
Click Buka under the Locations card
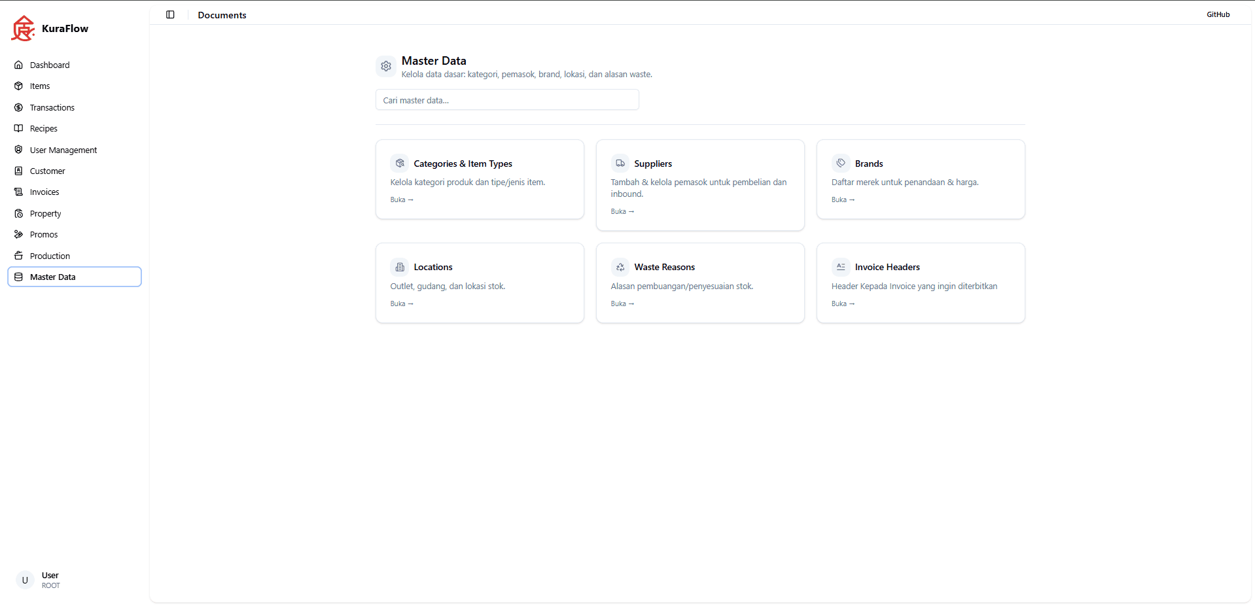tap(401, 303)
